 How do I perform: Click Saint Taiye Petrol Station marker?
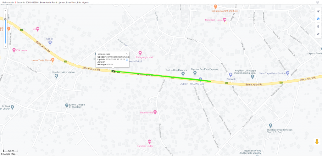point(288,73)
